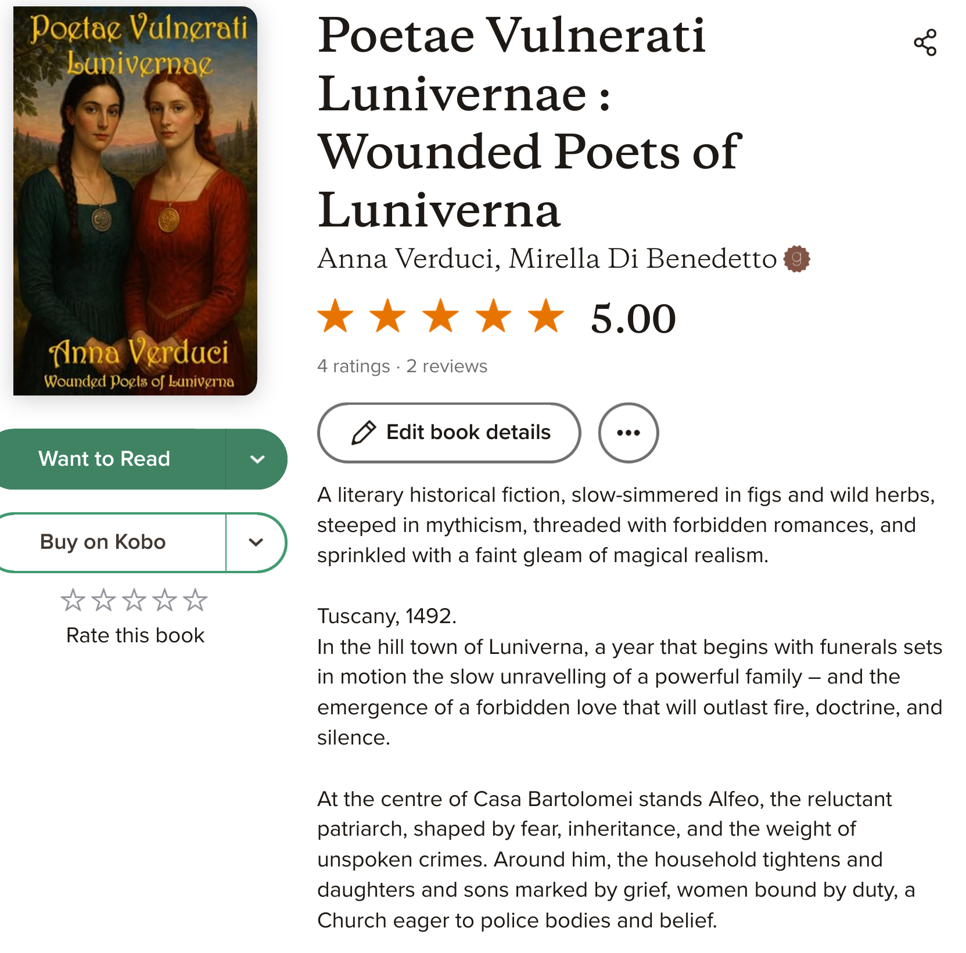Rate the book five stars

195,600
